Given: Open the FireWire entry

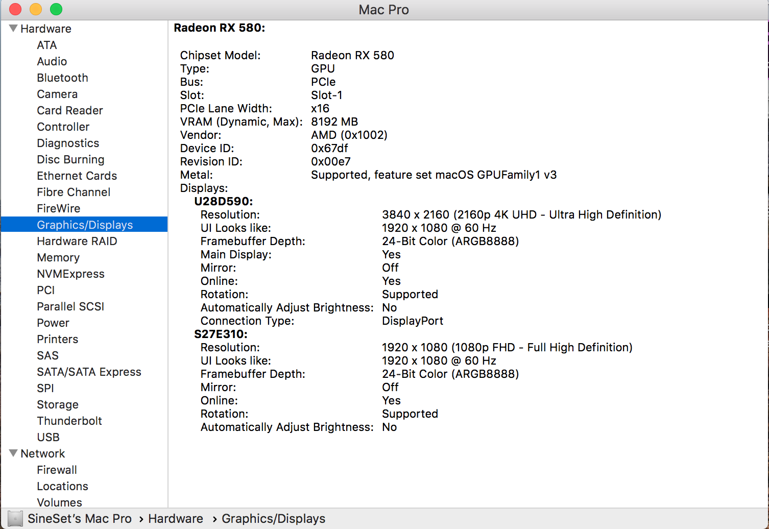Looking at the screenshot, I should tap(59, 208).
